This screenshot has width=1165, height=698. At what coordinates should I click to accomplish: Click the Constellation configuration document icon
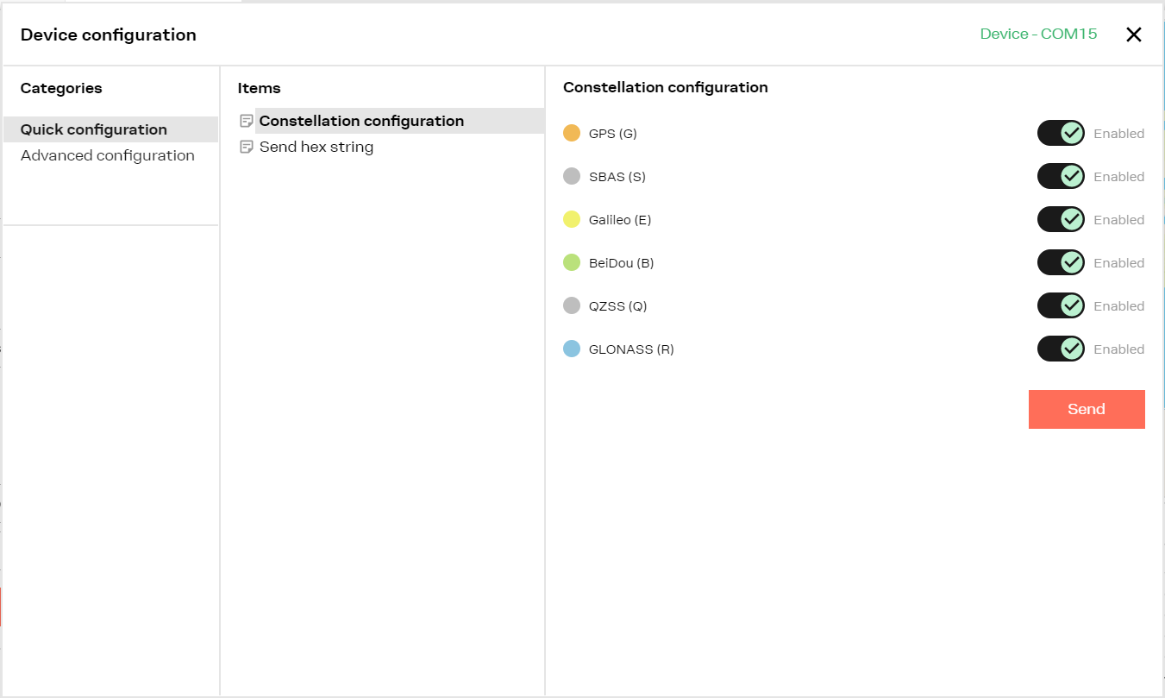click(247, 121)
